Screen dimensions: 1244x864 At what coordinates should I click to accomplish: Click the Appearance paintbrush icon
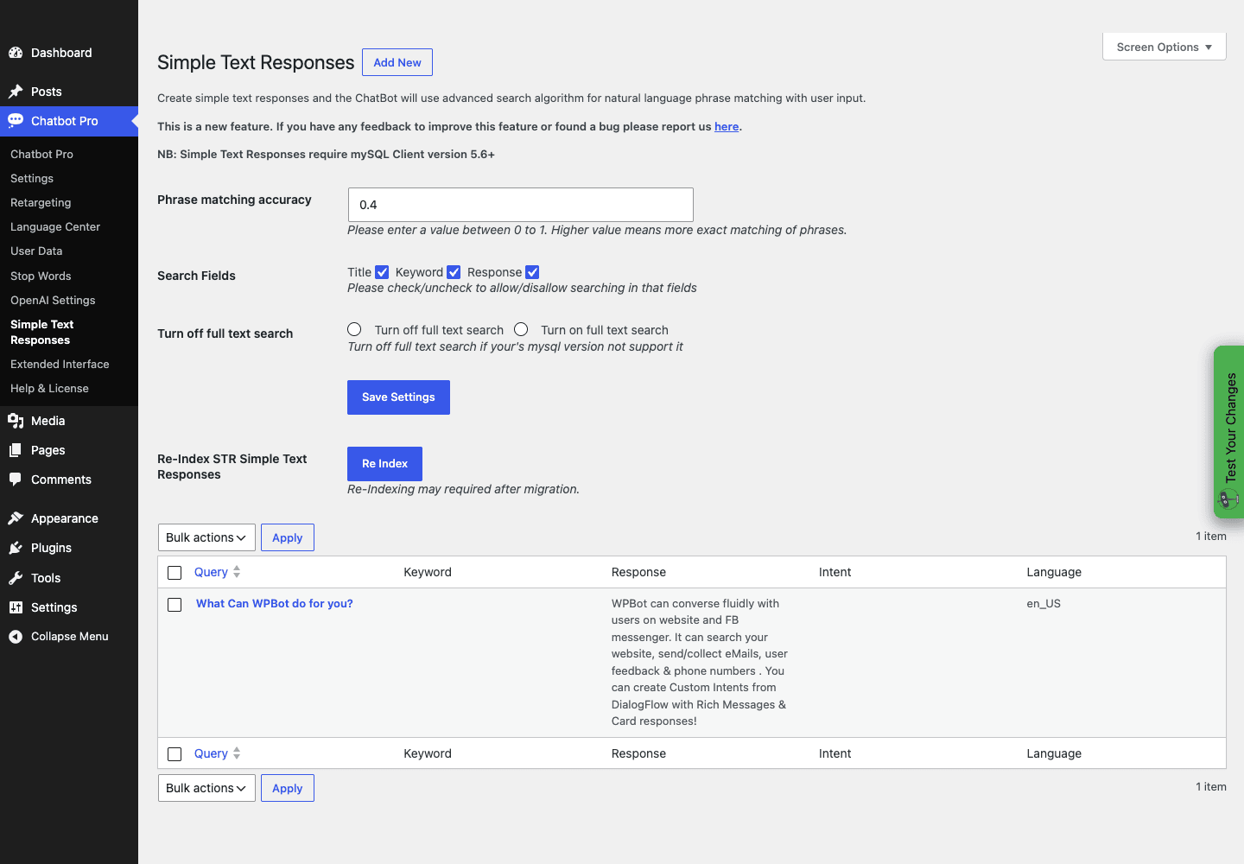tap(16, 518)
